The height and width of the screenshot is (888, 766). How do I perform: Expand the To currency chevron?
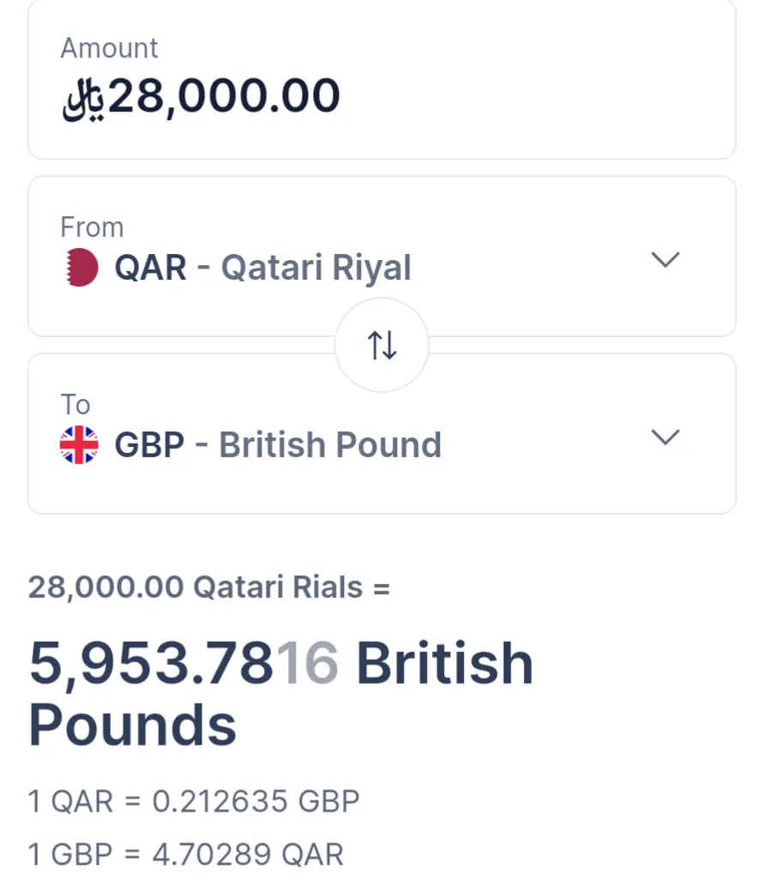point(666,438)
